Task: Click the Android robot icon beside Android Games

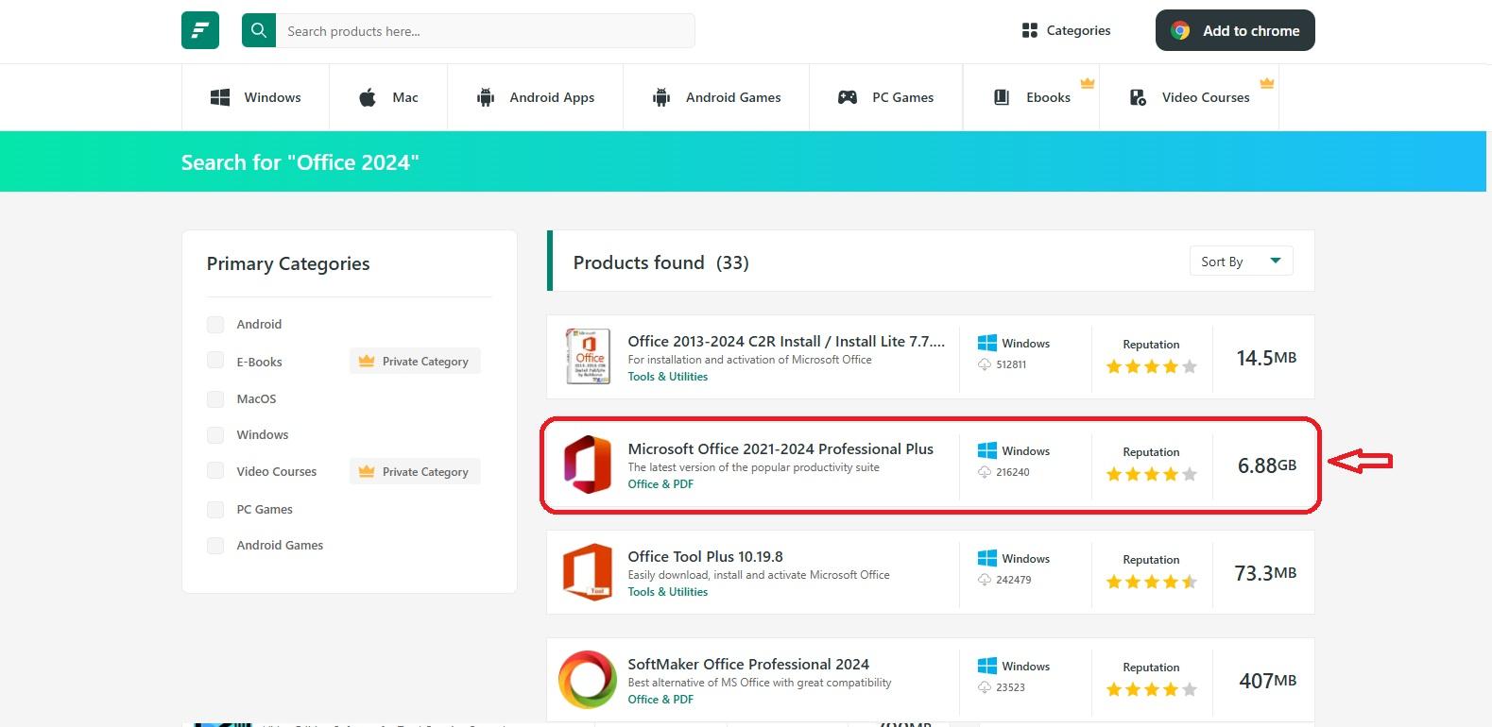Action: pyautogui.click(x=661, y=97)
